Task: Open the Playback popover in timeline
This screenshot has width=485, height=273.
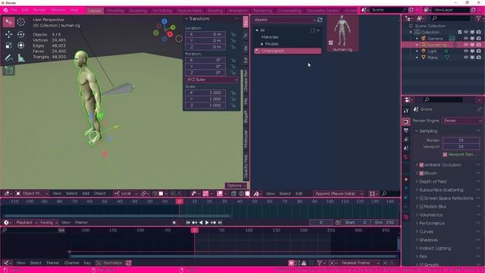Action: (27, 222)
